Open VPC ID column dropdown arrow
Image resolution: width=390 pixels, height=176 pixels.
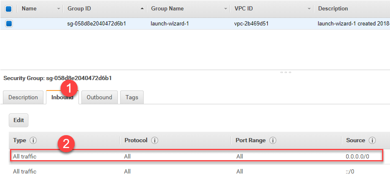coord(309,9)
